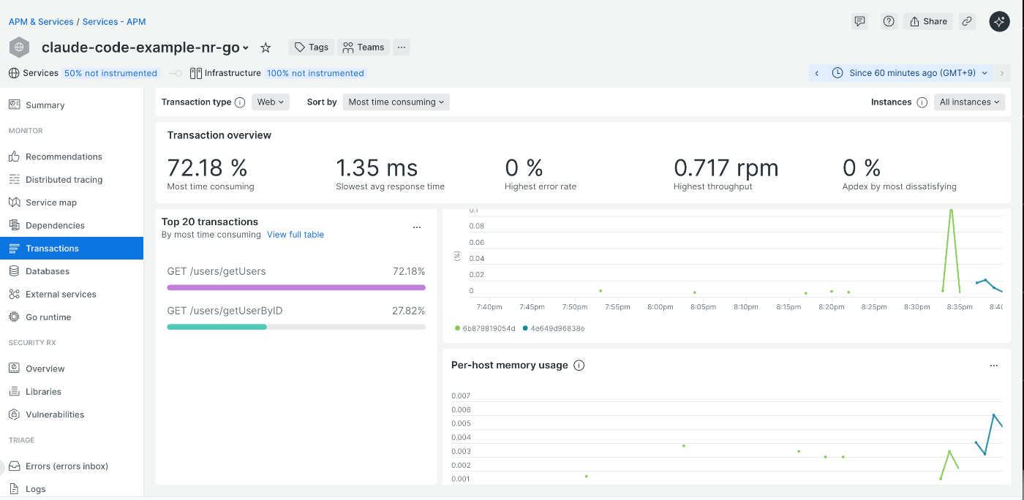This screenshot has width=1024, height=500.
Task: Click the Services globe icon
Action: pos(14,73)
